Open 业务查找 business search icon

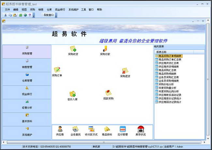pyautogui.click(x=75, y=131)
